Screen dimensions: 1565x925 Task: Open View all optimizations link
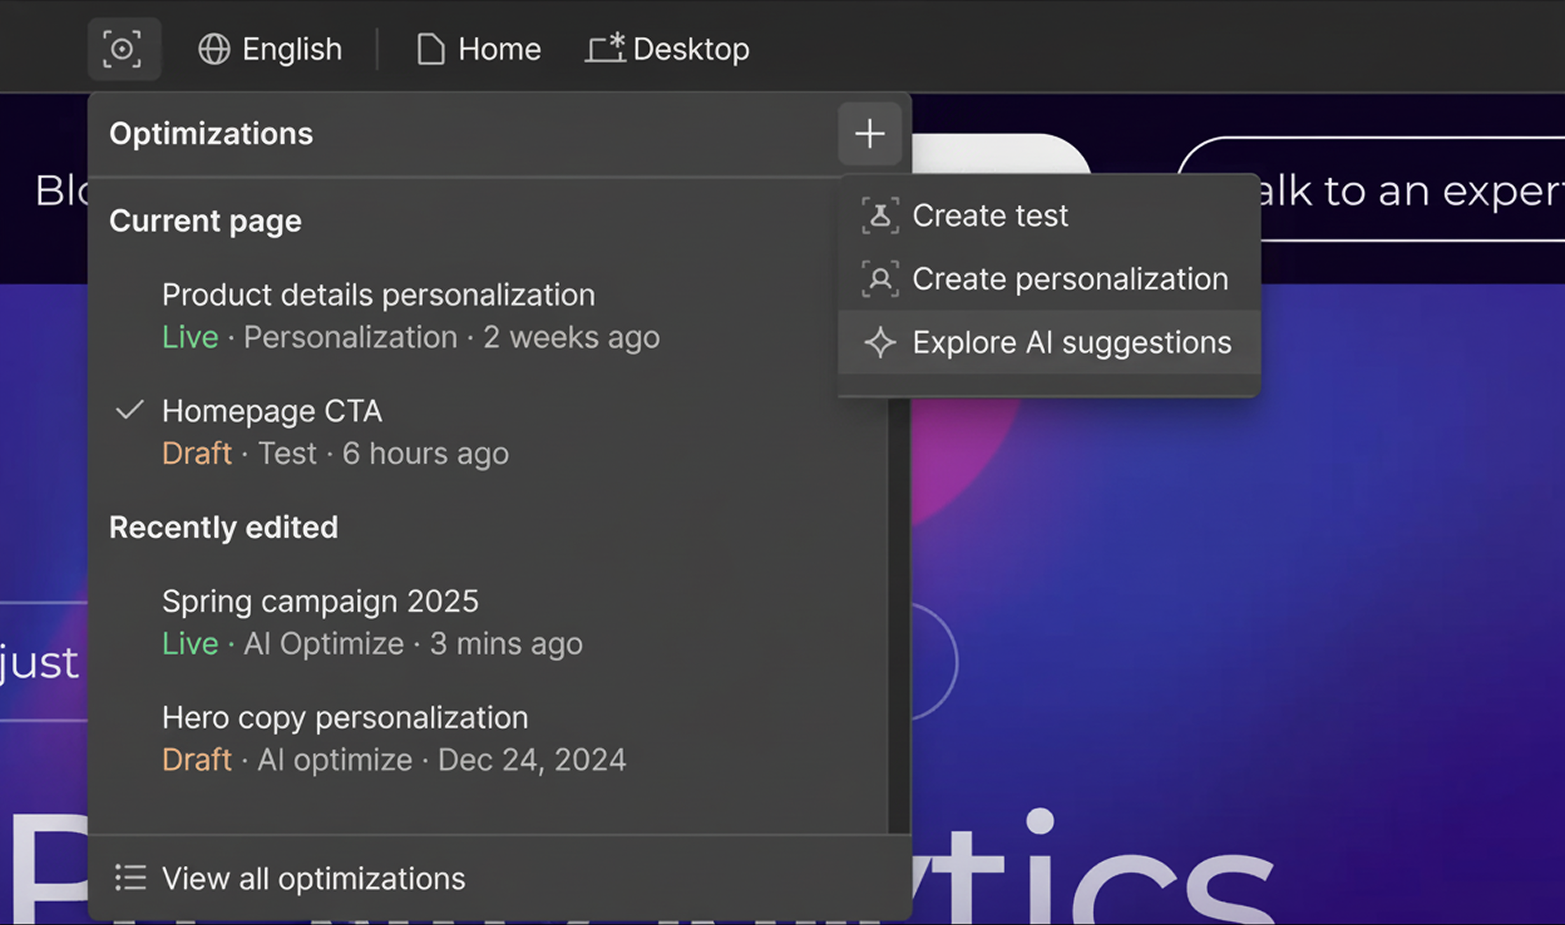[313, 878]
